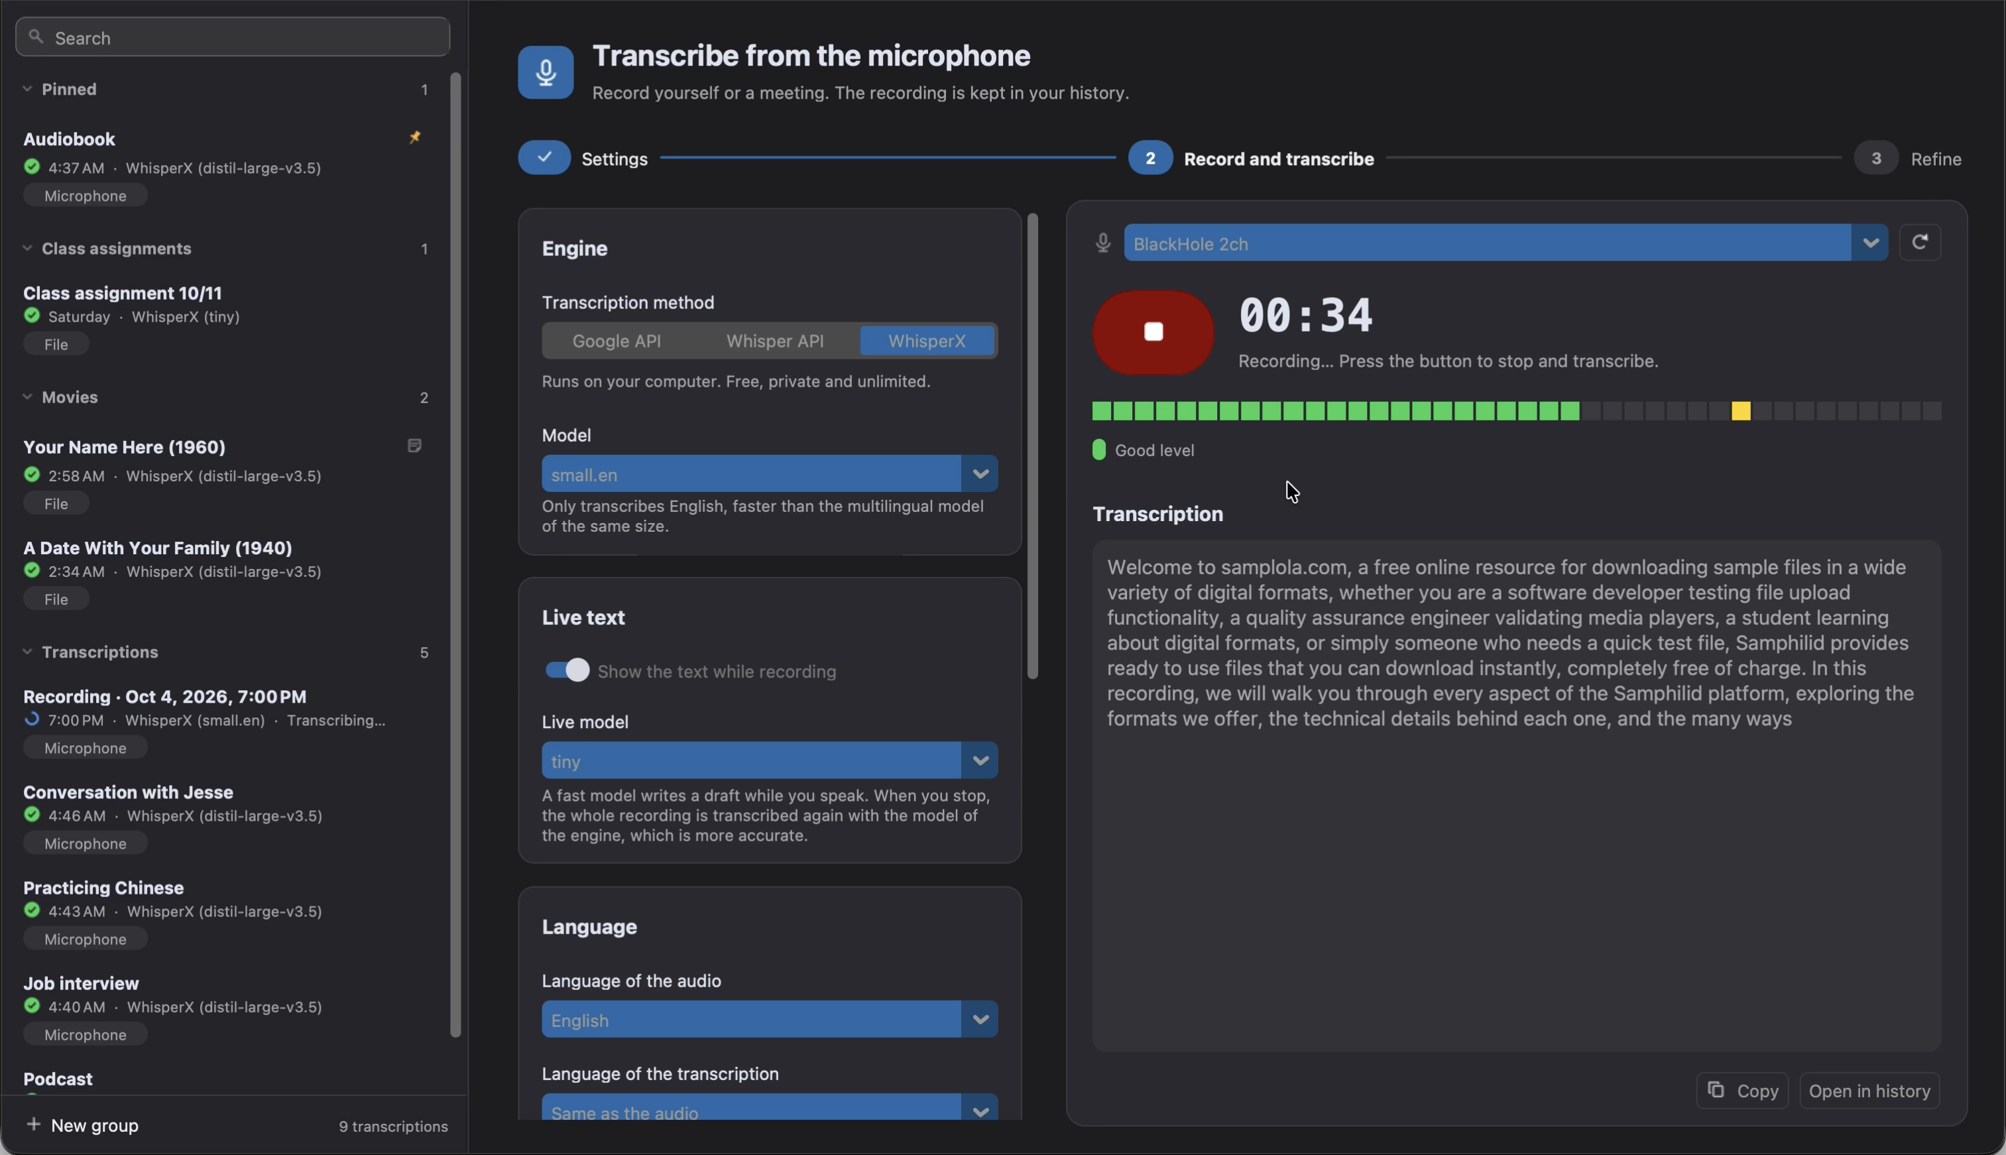Select WhisperX transcription method

(927, 340)
